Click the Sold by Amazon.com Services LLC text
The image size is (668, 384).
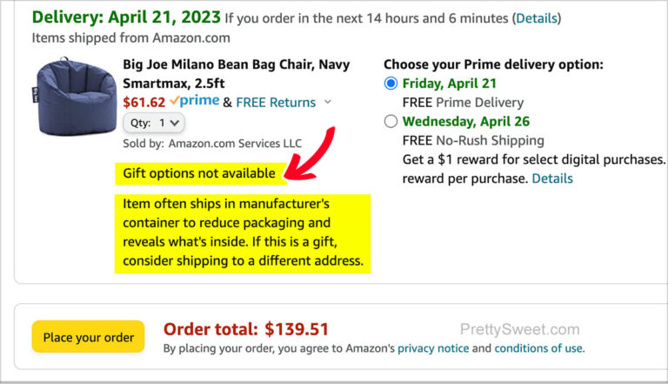[x=212, y=142]
